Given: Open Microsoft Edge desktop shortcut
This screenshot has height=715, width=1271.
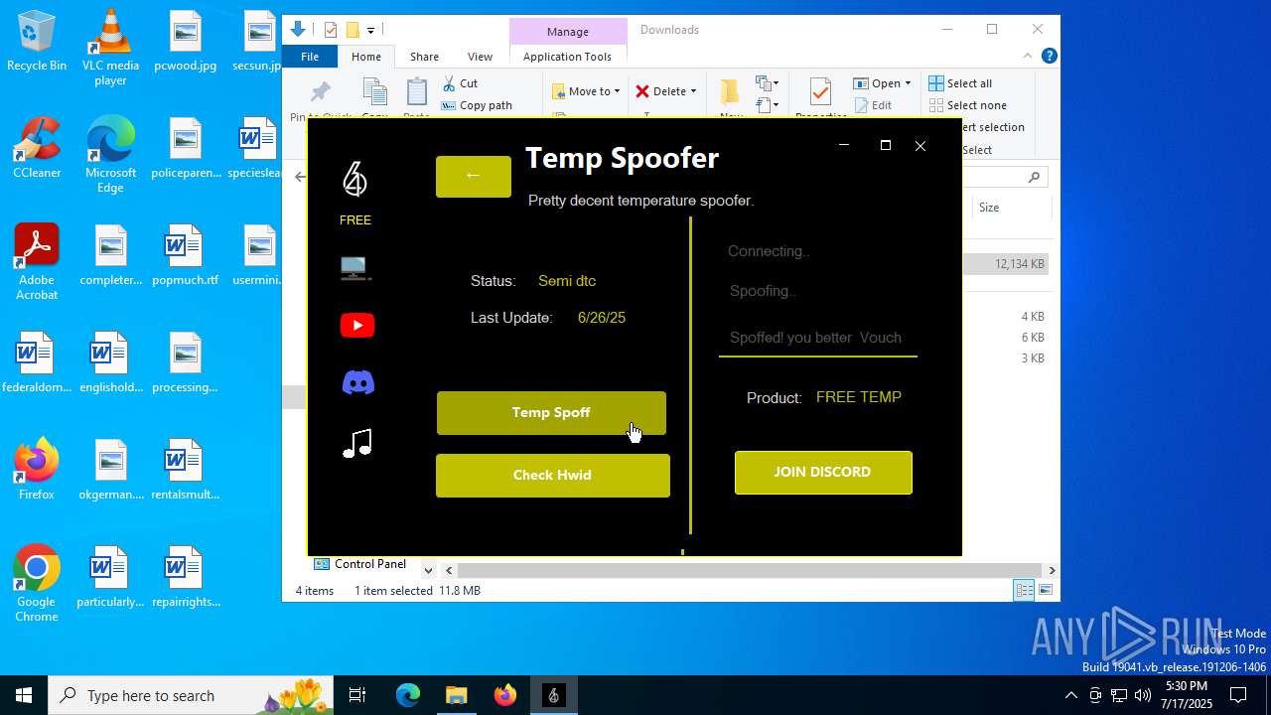Looking at the screenshot, I should [110, 155].
